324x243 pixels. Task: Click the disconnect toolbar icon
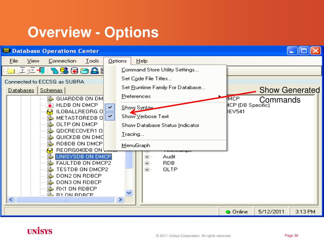pos(31,71)
